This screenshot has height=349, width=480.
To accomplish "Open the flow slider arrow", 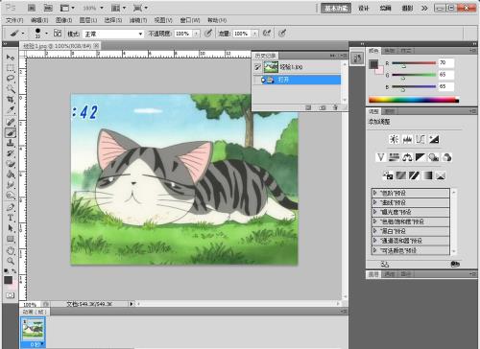I will [254, 34].
